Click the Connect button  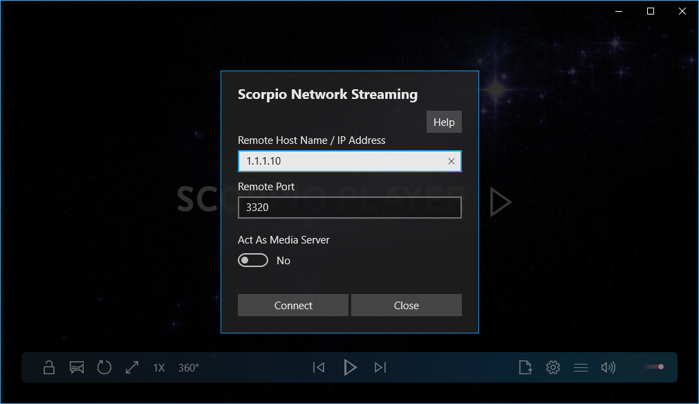point(293,305)
